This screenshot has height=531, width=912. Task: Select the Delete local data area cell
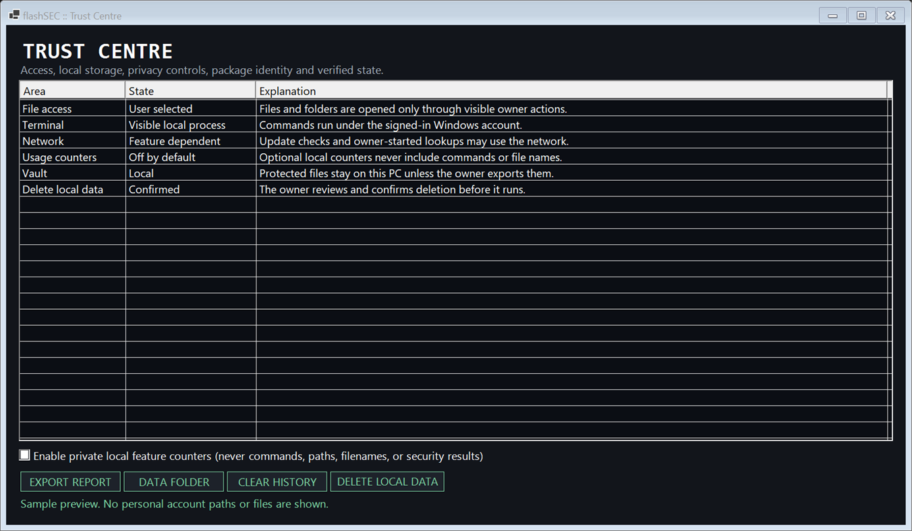point(73,190)
